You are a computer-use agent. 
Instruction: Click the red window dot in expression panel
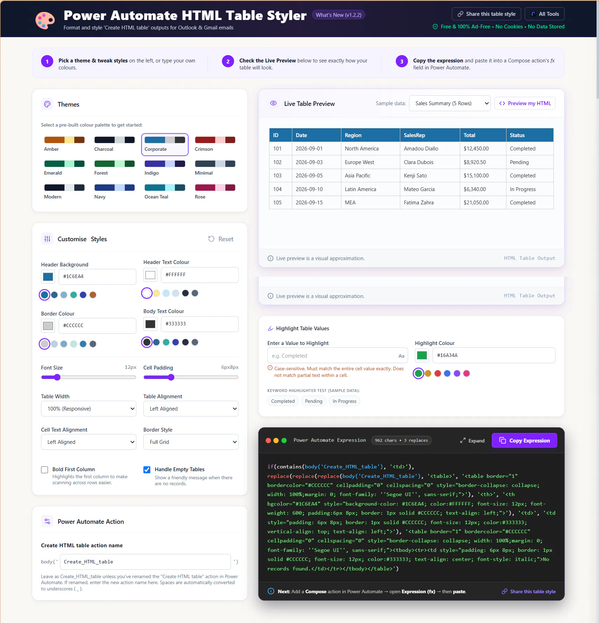pos(268,440)
